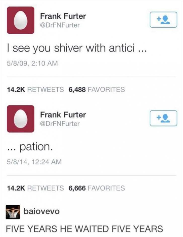Click the @DrFNFurter handle in the second tweet

60,124
